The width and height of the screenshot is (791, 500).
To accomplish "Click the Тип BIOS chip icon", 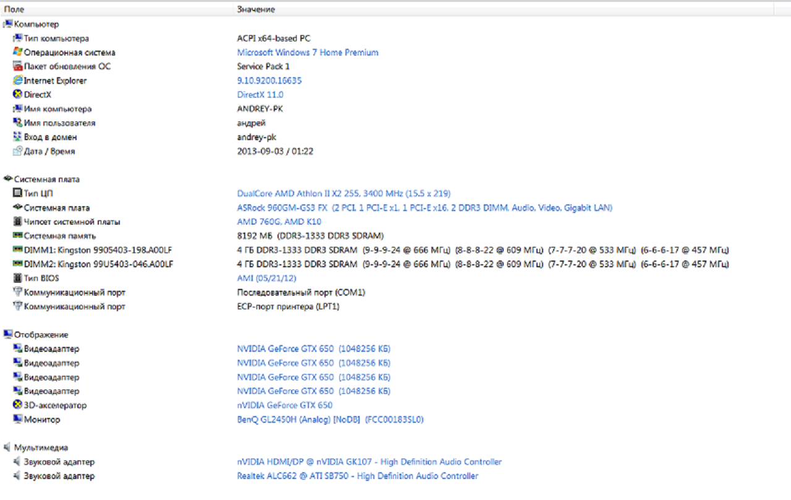I will (17, 278).
